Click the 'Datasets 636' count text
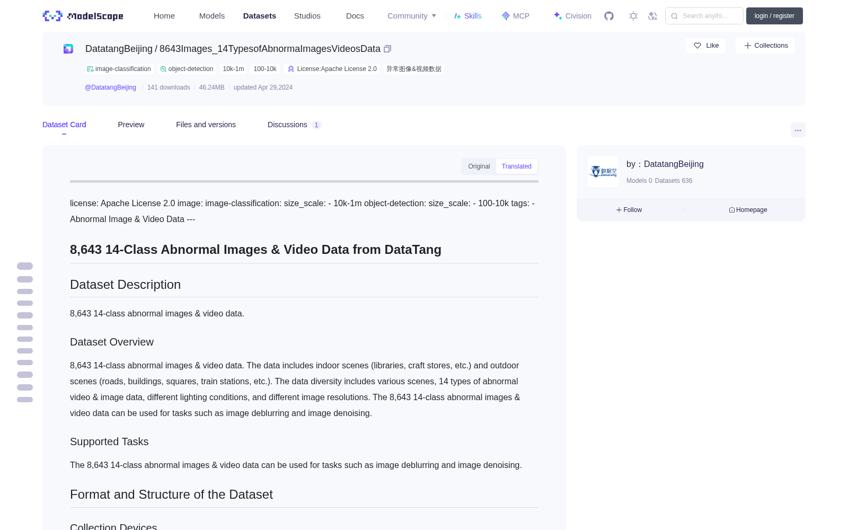848x530 pixels. [674, 181]
